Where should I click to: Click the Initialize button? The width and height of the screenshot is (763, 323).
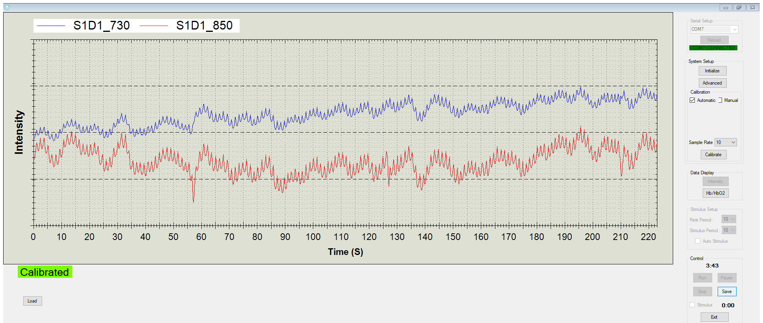point(713,71)
